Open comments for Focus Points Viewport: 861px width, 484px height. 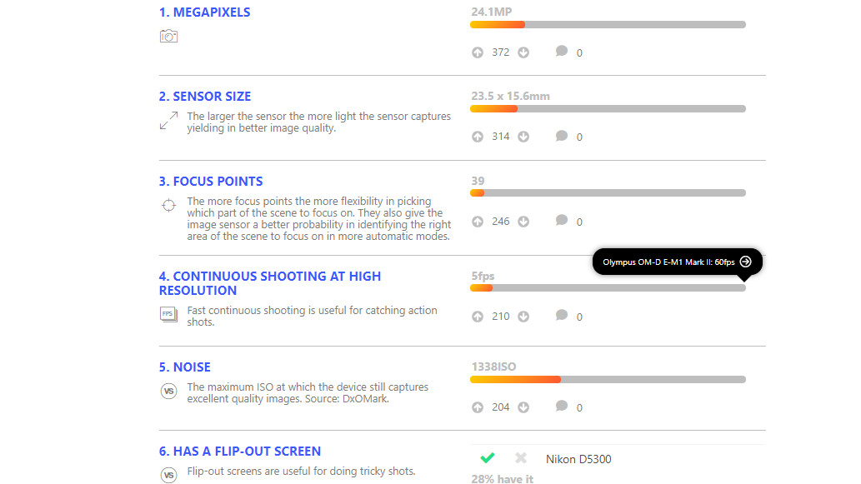click(561, 221)
